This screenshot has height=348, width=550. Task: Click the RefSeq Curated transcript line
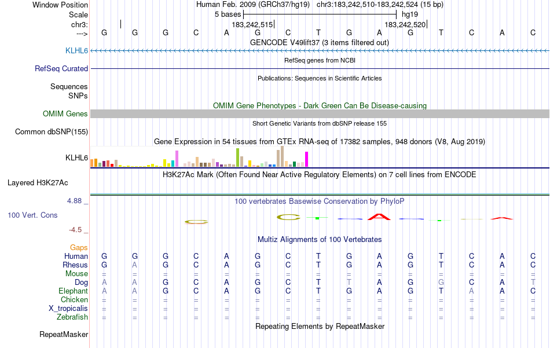(320, 69)
